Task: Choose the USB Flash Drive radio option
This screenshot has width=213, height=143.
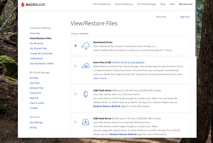Action: point(76,94)
